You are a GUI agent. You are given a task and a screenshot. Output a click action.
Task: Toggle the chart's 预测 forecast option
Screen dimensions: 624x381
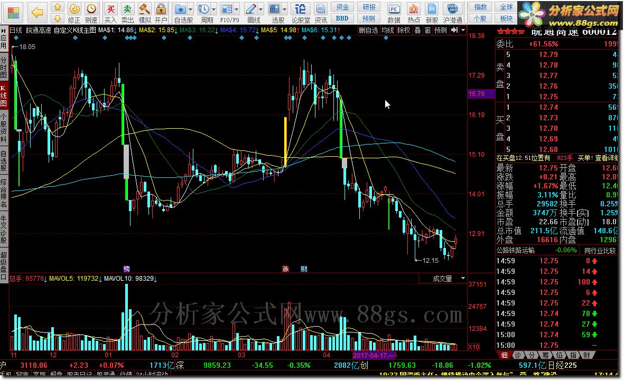click(x=441, y=30)
